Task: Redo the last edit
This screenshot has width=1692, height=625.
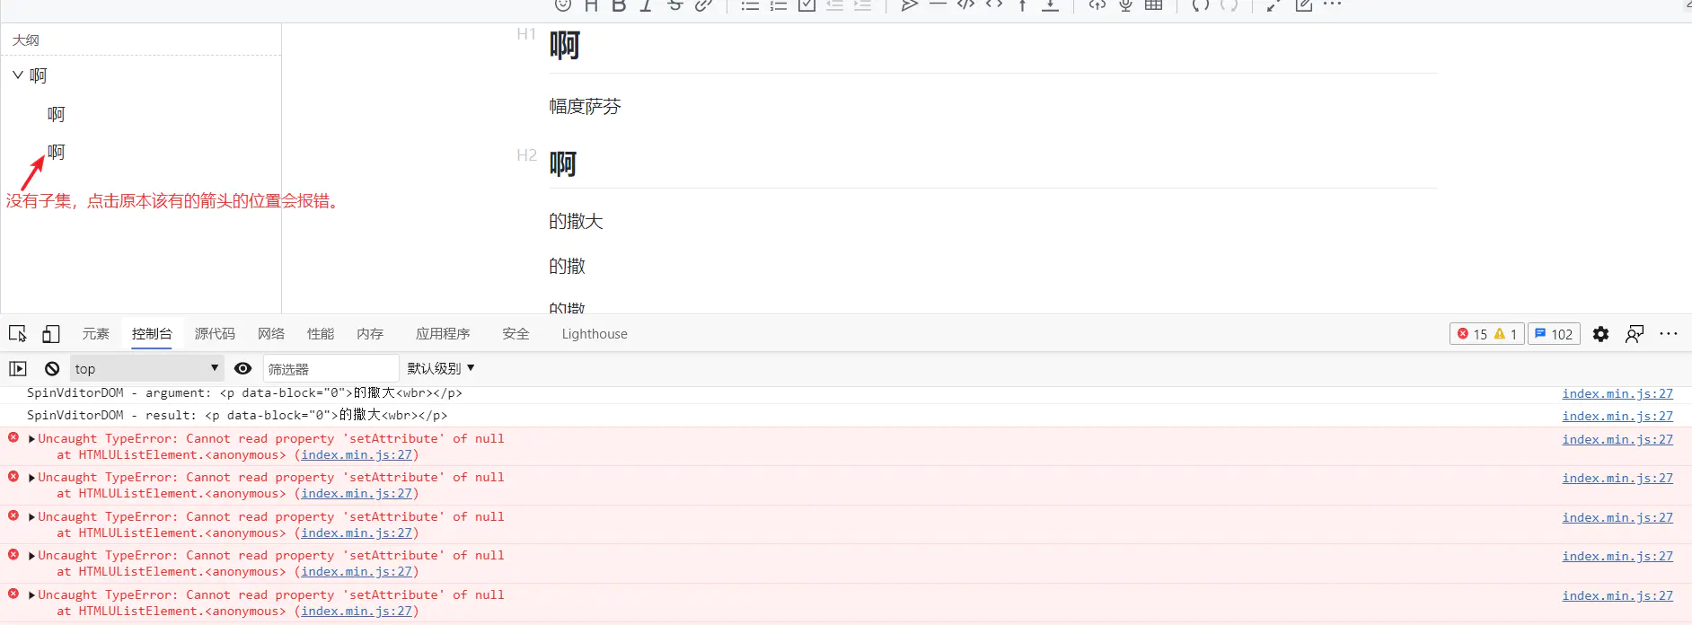Action: click(1229, 4)
